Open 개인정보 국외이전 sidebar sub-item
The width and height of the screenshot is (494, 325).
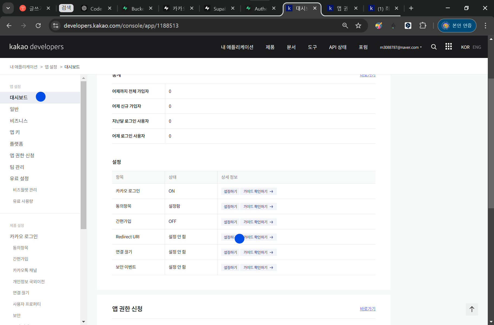coord(29,282)
